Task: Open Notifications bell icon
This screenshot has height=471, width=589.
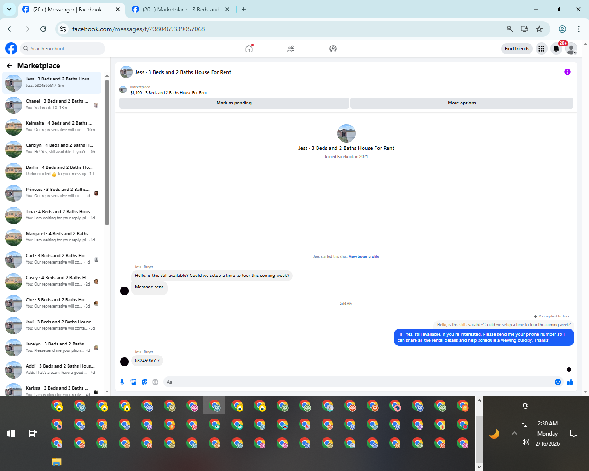Action: [x=556, y=49]
